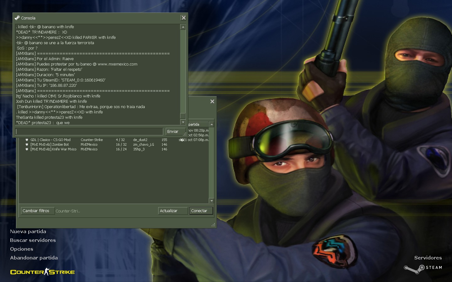The image size is (452, 282).
Task: Click the shield icon beside Zombie Bot server
Action: (27, 144)
